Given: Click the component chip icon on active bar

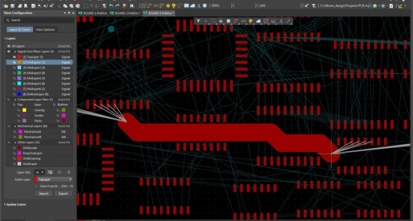Looking at the screenshot, I should click(228, 21).
